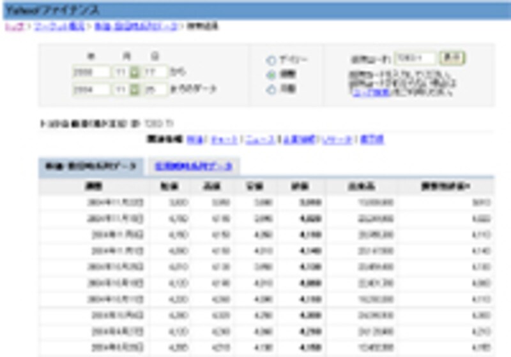
Task: Select the デイリー (daily) radio button
Action: [271, 60]
